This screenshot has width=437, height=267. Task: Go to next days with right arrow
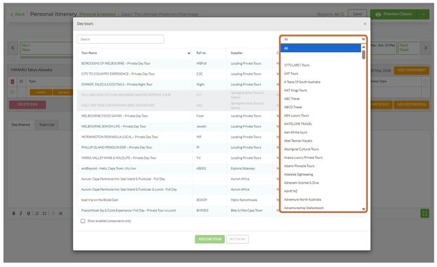(x=425, y=48)
